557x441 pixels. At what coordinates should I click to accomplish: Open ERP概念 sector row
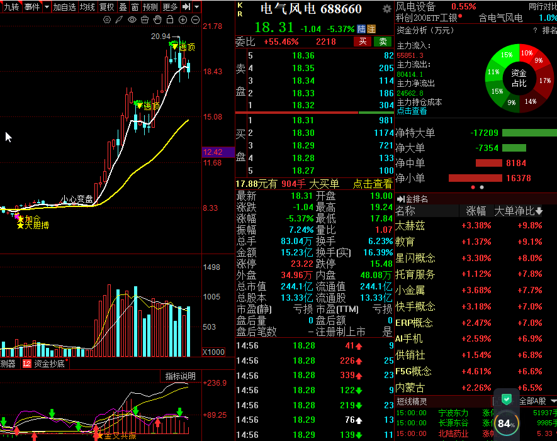tap(476, 323)
